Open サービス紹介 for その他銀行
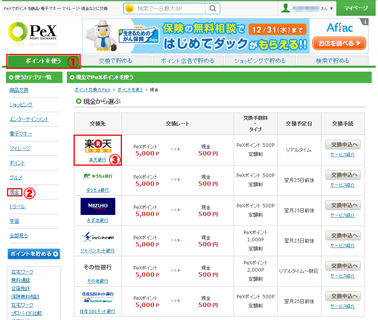The height and width of the screenshot is (320, 378). pos(343,276)
